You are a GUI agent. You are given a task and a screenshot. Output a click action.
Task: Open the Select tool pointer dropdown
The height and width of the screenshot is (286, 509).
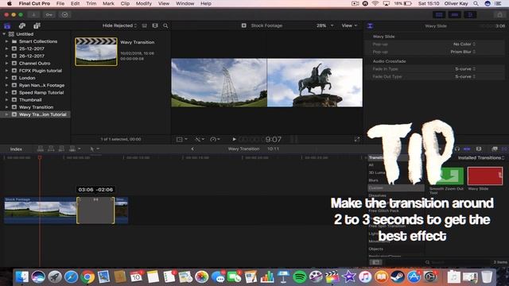(x=95, y=149)
